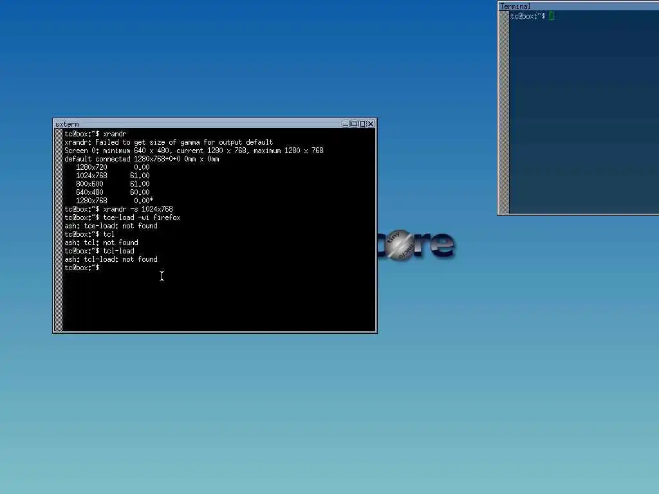Click the 640x480 resolution row
The height and width of the screenshot is (494, 659).
(113, 192)
